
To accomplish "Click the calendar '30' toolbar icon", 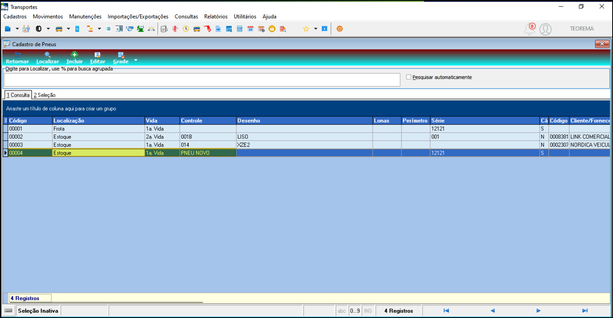I will 250,29.
